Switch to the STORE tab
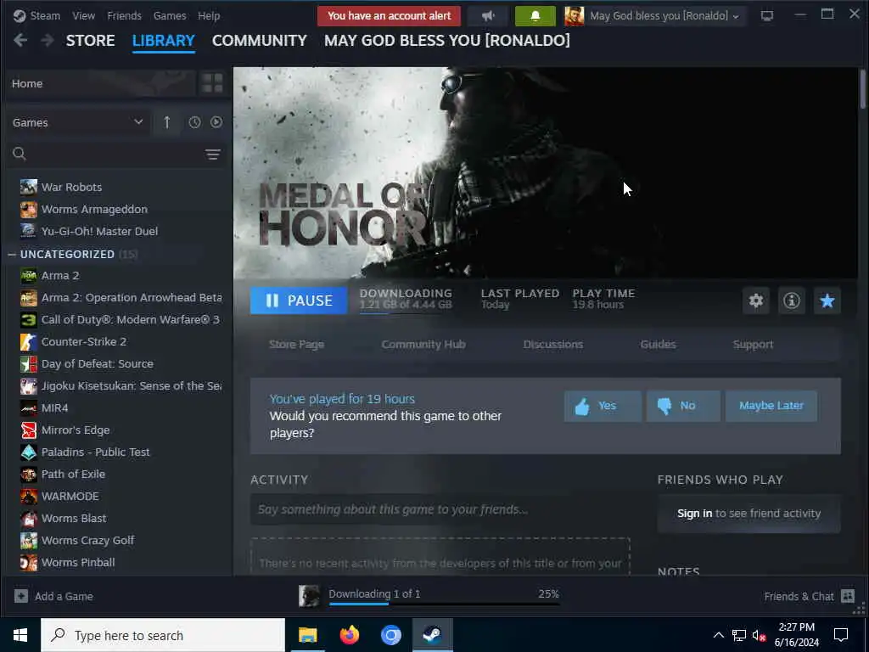 90,41
